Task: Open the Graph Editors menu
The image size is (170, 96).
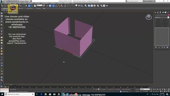Action: (x=45, y=3)
